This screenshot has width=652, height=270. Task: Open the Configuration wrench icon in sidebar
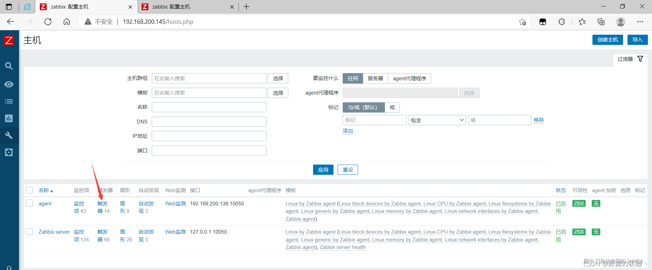coord(9,135)
